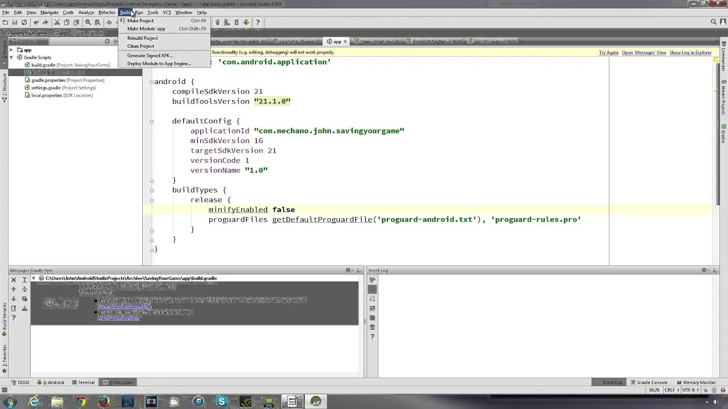Search Everywhere magnifier at top right

714,22
